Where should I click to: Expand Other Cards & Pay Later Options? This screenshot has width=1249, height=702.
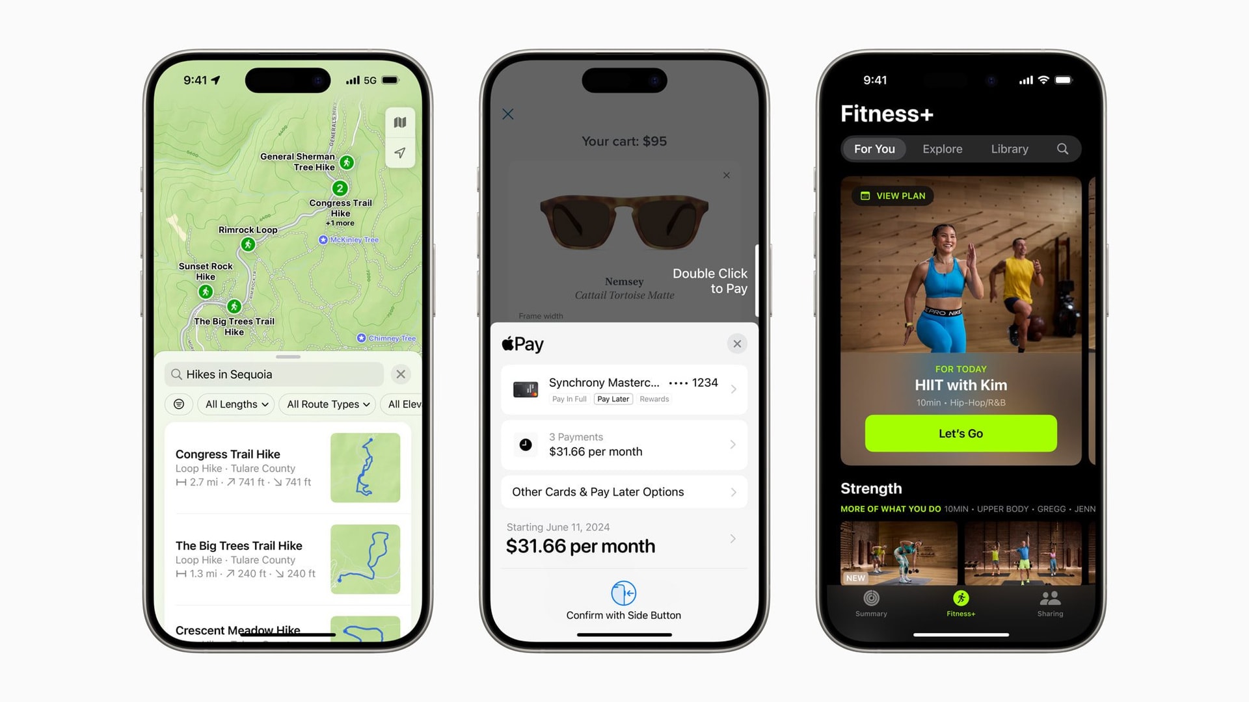point(624,491)
